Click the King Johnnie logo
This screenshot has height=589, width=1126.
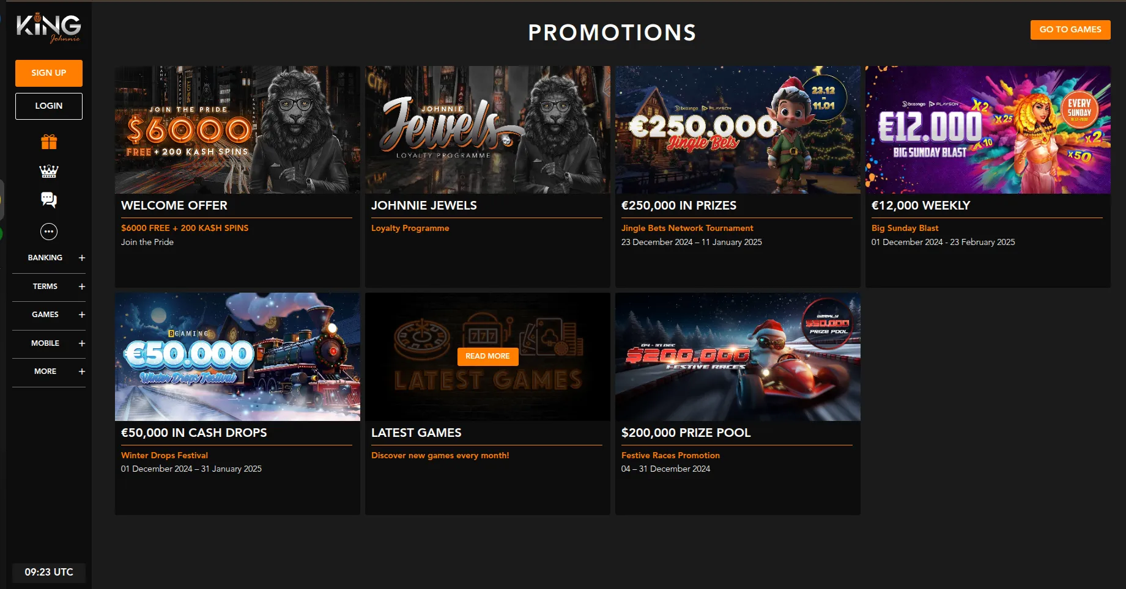[x=48, y=28]
